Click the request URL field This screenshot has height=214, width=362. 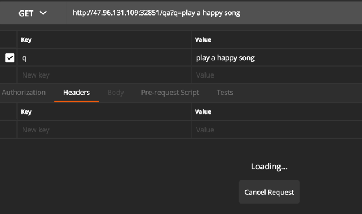pyautogui.click(x=214, y=13)
